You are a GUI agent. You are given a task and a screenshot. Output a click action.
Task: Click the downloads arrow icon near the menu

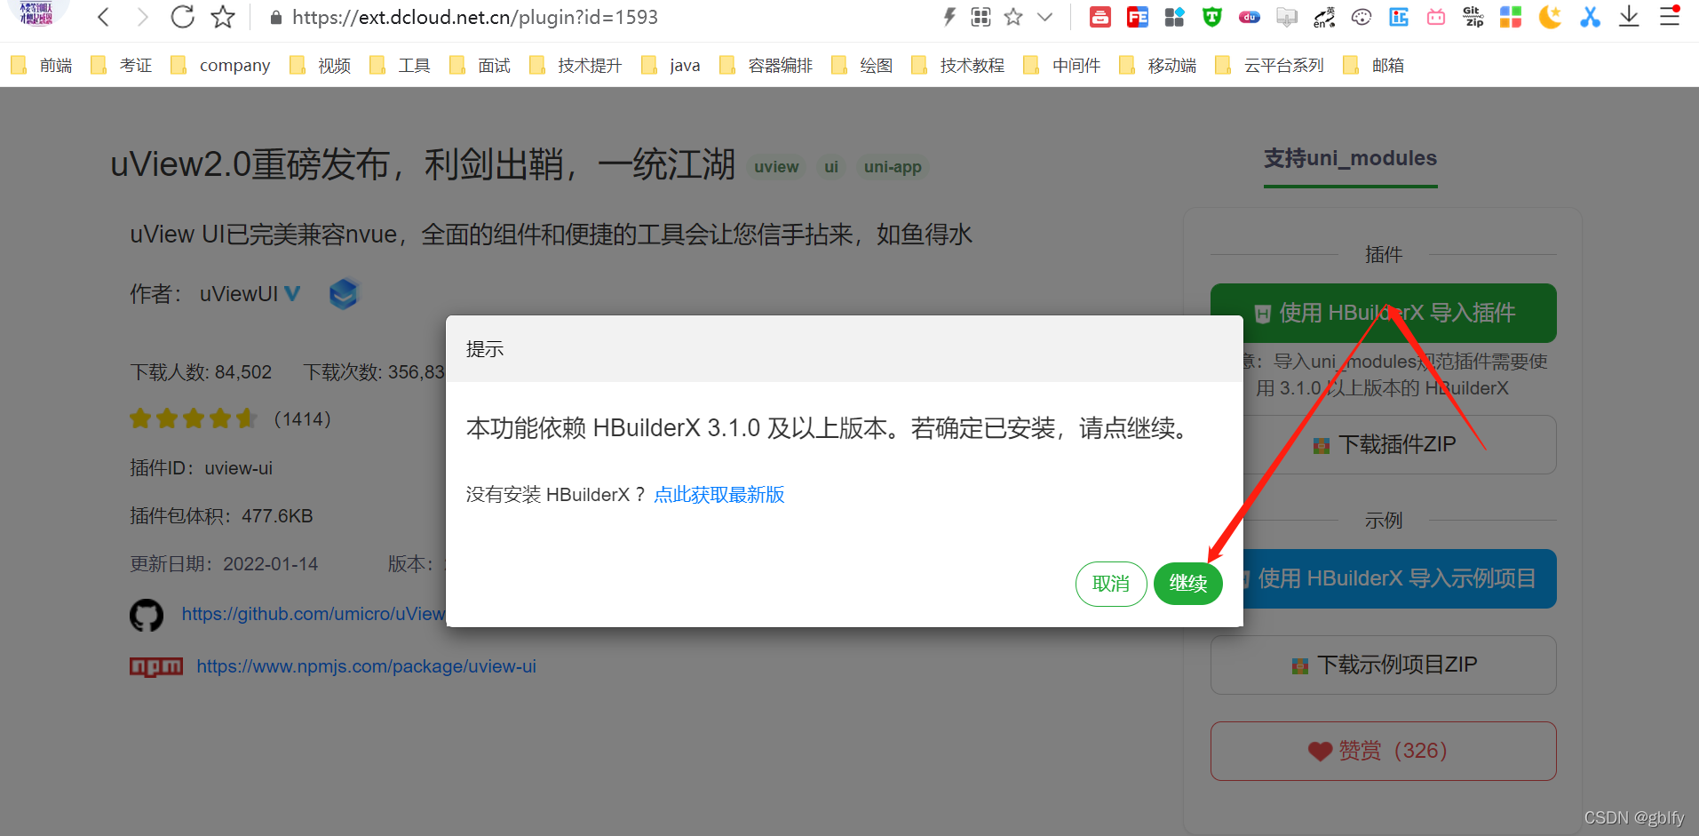(x=1630, y=16)
